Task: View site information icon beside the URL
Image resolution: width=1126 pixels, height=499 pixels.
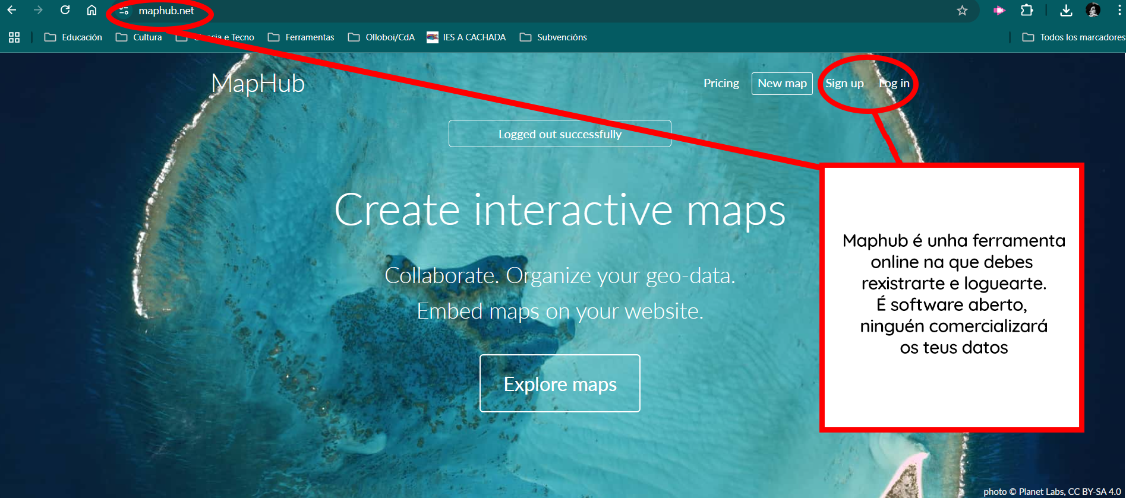Action: (124, 11)
